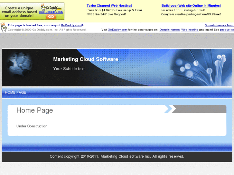Click 'Copyright © 2009 GoDaddy.com' notice
Image resolution: width=234 pixels, height=175 pixels.
pyautogui.click(x=47, y=30)
